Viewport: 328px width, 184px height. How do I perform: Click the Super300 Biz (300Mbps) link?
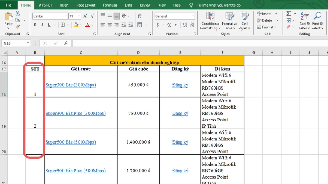70,85
